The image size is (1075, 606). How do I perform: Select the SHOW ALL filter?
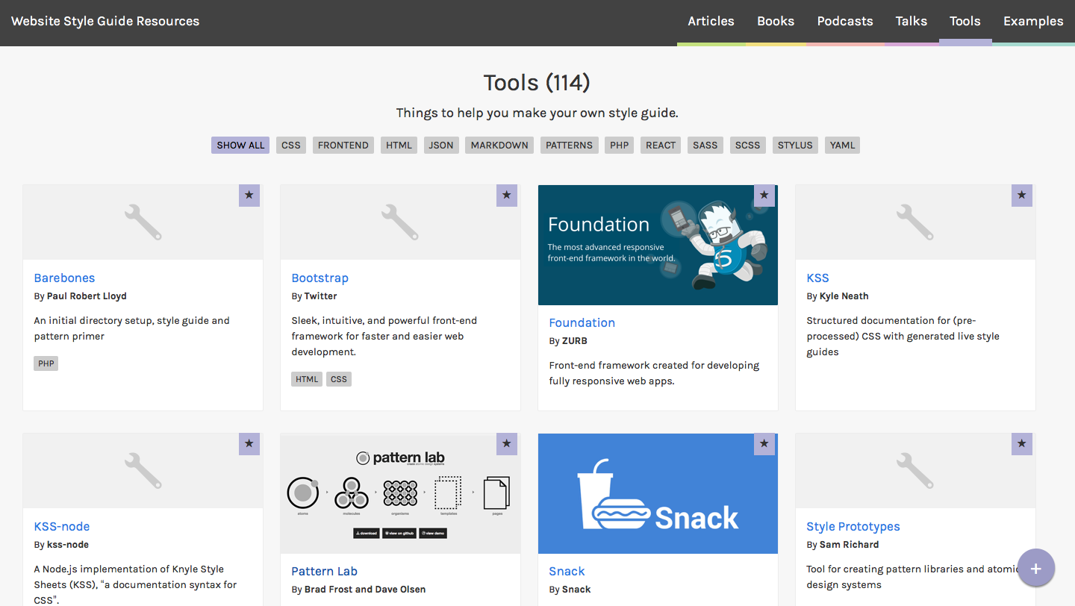[x=240, y=145]
